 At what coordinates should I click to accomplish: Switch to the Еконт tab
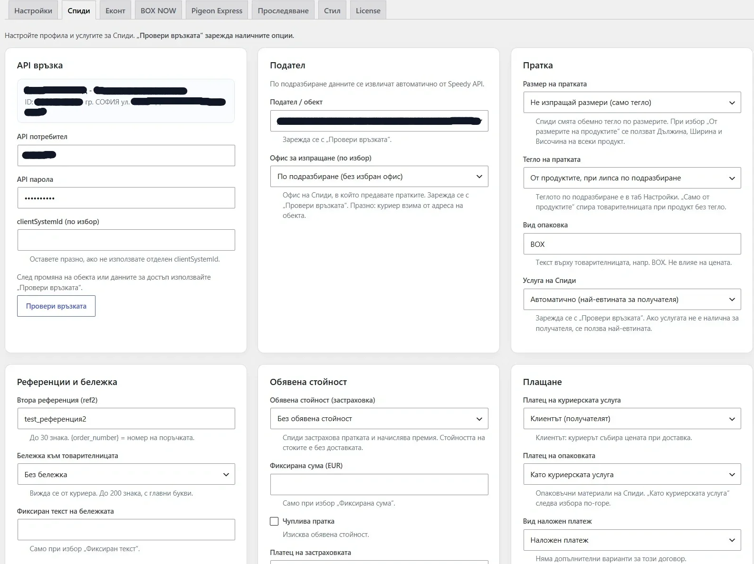pos(115,10)
